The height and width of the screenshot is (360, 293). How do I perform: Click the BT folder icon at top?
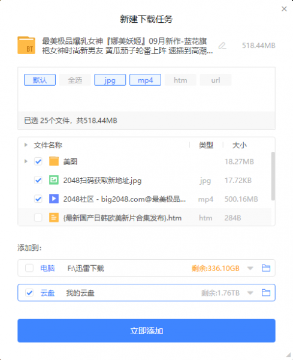coord(26,45)
